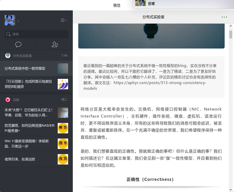The width and height of the screenshot is (234, 192).
Task: Click the article header banner image
Action: [x=151, y=36]
